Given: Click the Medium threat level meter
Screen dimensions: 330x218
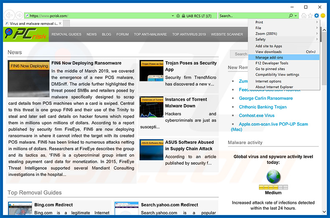Looking at the screenshot, I should click(273, 187).
